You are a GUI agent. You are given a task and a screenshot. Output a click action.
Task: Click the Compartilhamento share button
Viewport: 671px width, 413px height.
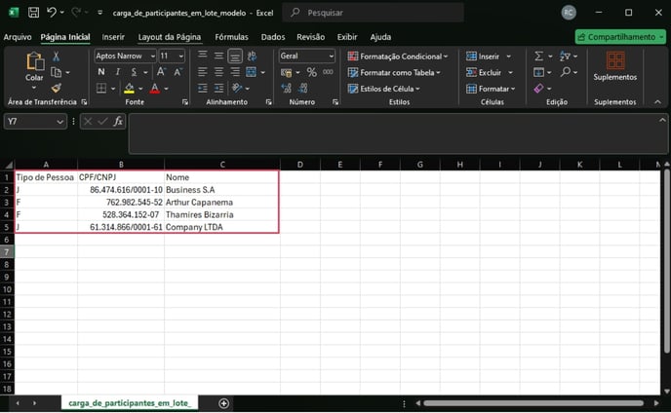(620, 37)
